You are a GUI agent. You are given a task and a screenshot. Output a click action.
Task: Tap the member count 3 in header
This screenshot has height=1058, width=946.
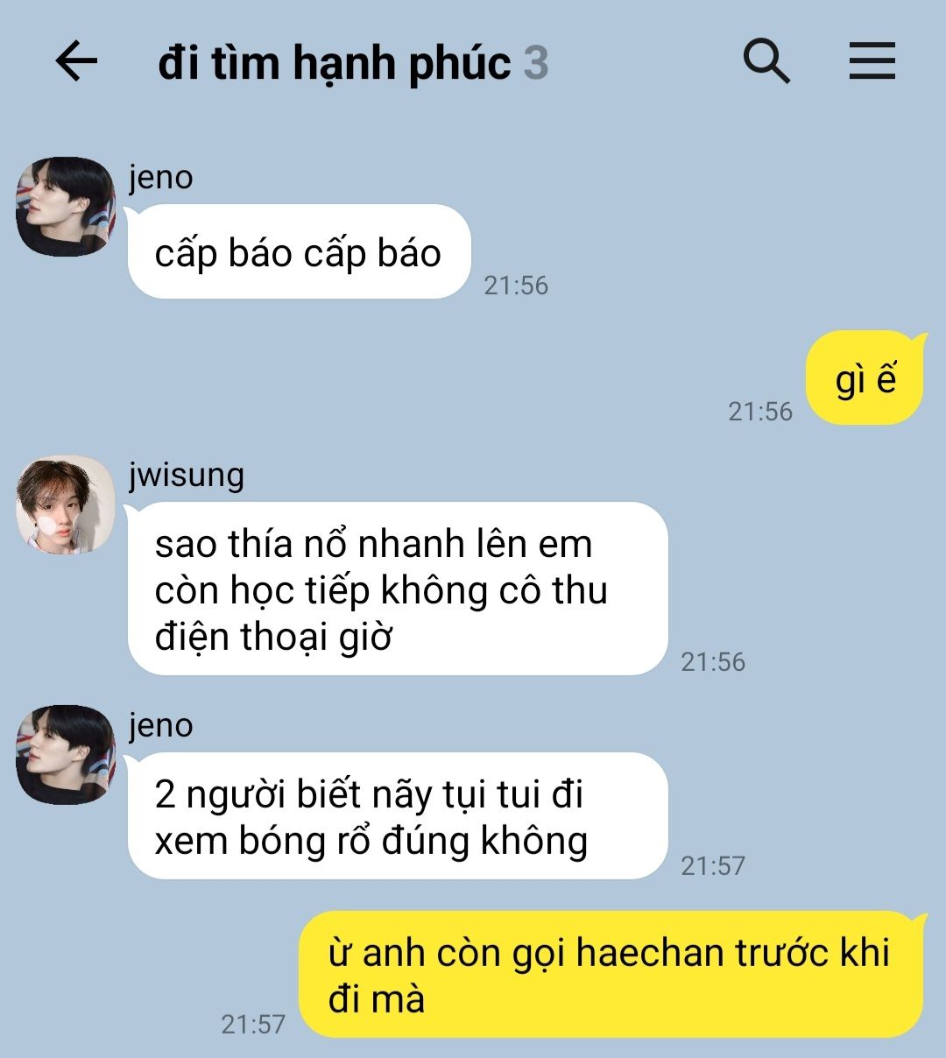tap(536, 63)
